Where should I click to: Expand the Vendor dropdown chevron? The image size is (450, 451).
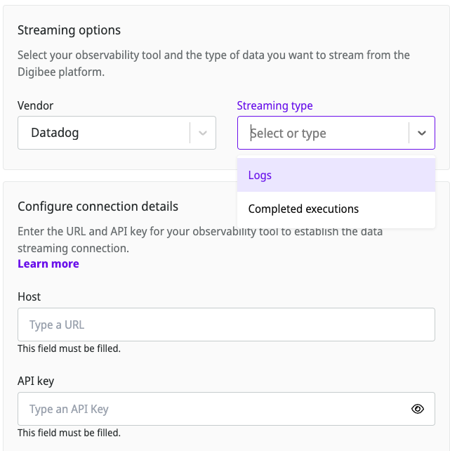(x=203, y=133)
